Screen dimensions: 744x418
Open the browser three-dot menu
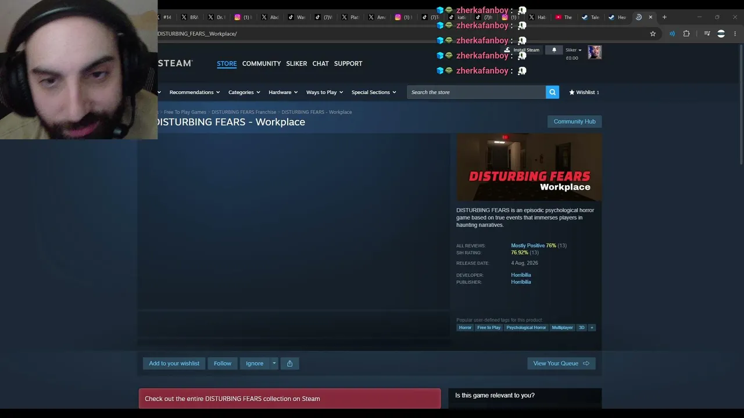click(x=735, y=34)
